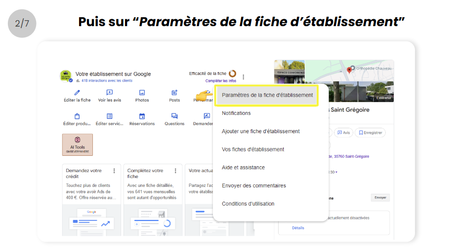452x252 pixels.
Task: Open the Questions chat icon
Action: click(174, 116)
